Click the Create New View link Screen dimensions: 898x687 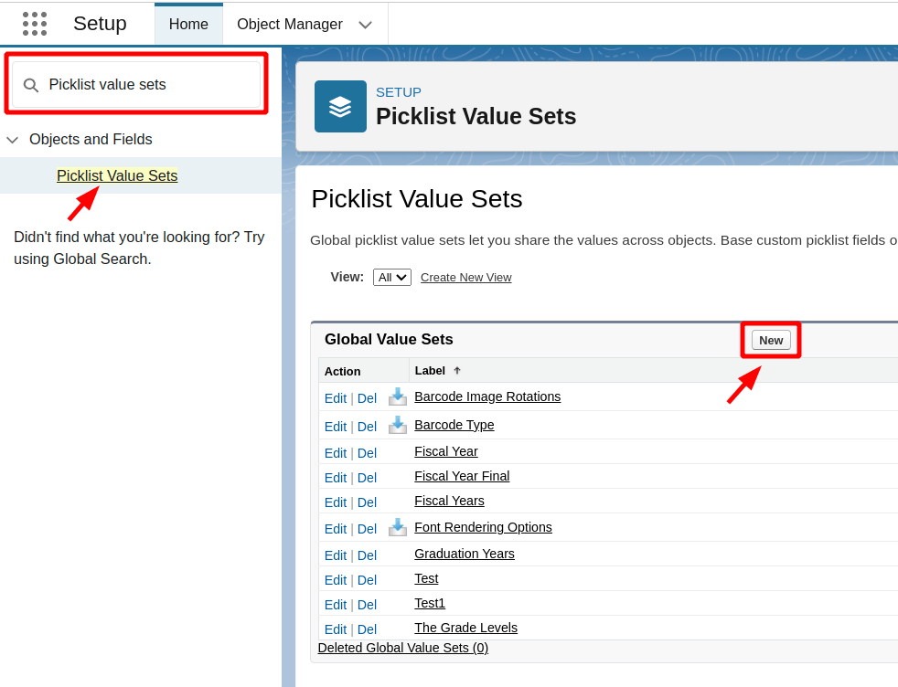click(465, 278)
